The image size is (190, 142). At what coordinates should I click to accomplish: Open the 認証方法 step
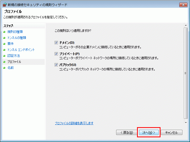click(x=14, y=56)
